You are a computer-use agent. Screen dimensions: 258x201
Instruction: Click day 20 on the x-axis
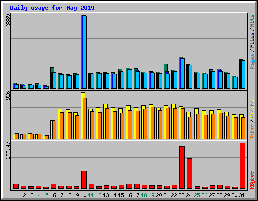pyautogui.click(x=159, y=195)
